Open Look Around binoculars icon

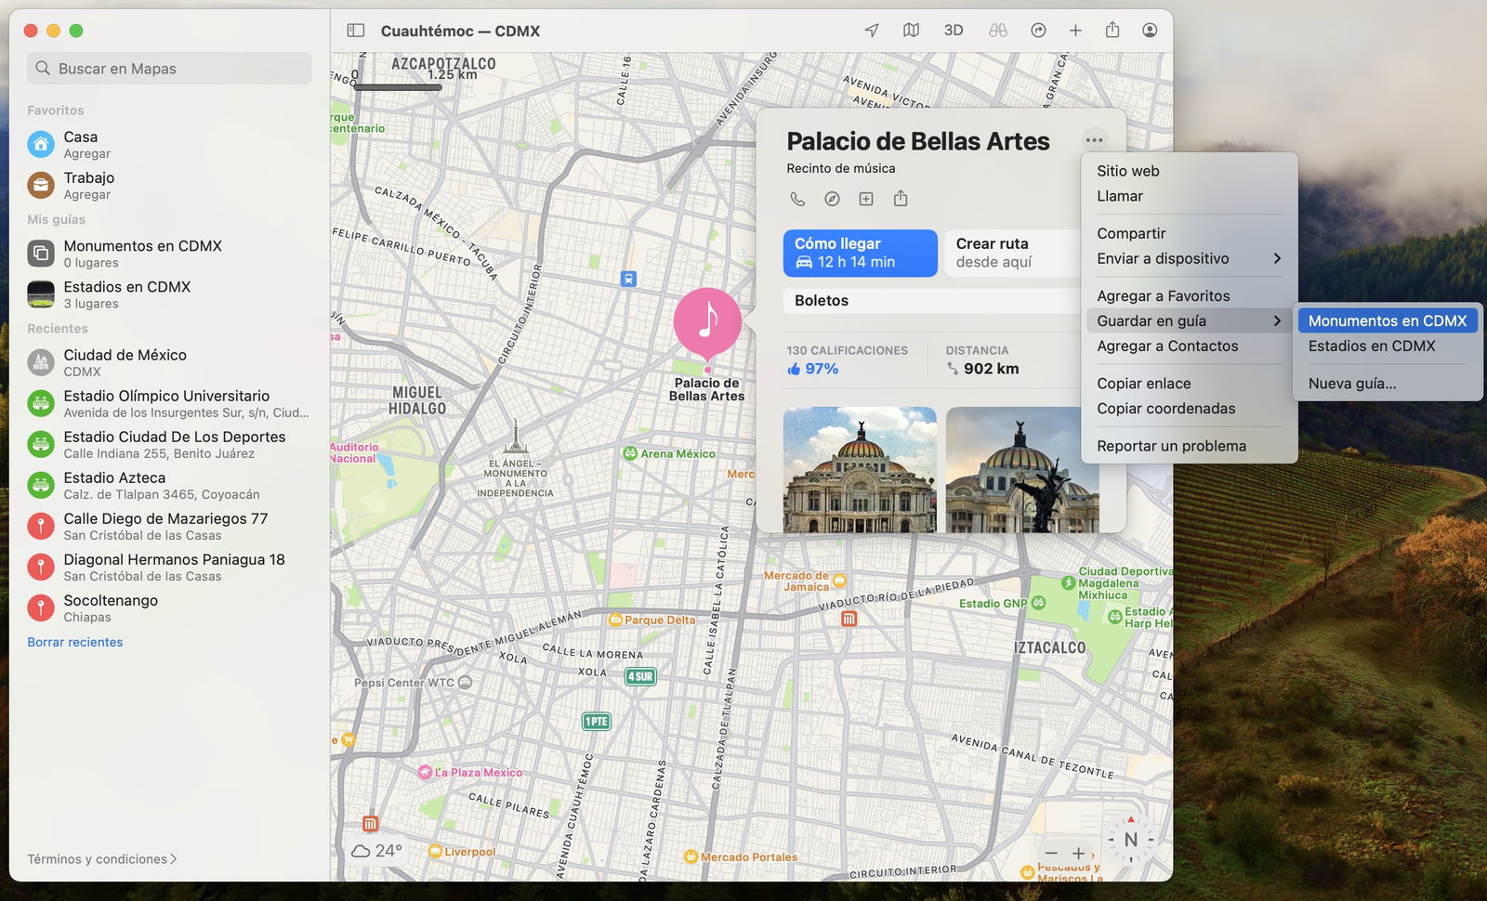[x=998, y=31]
